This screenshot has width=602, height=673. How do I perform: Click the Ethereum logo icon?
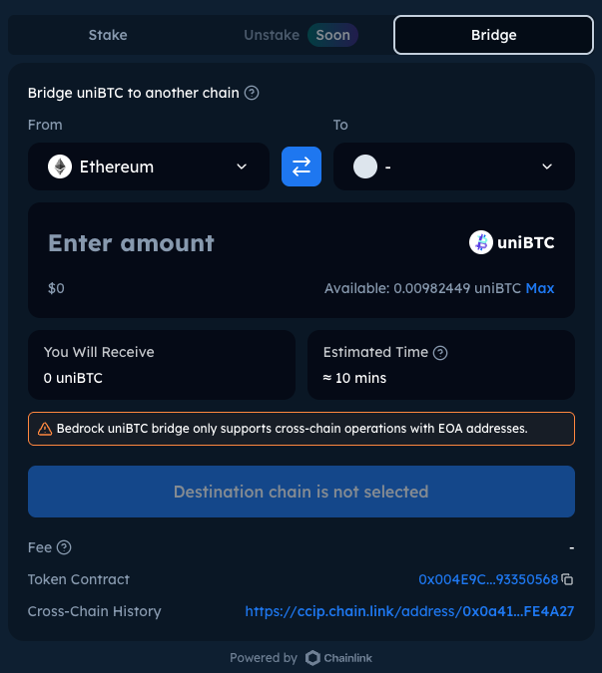(x=60, y=167)
